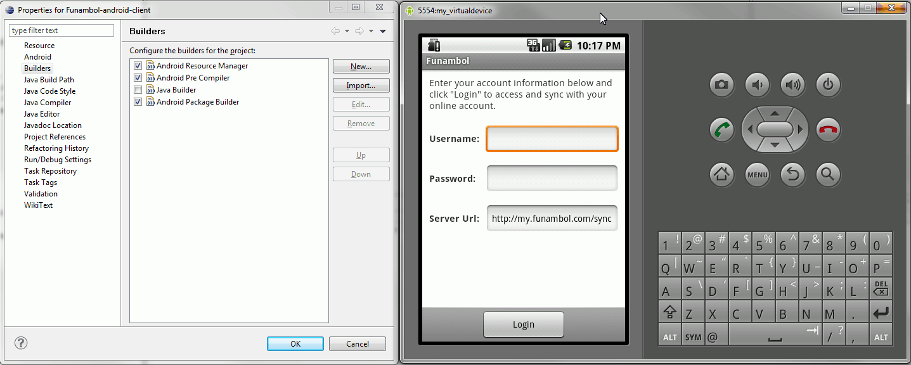Screen dimensions: 911x365
Task: Select Refactoring History in the properties tree
Action: (56, 148)
